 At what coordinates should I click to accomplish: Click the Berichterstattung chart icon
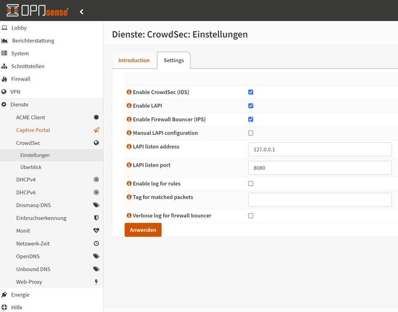(4, 41)
